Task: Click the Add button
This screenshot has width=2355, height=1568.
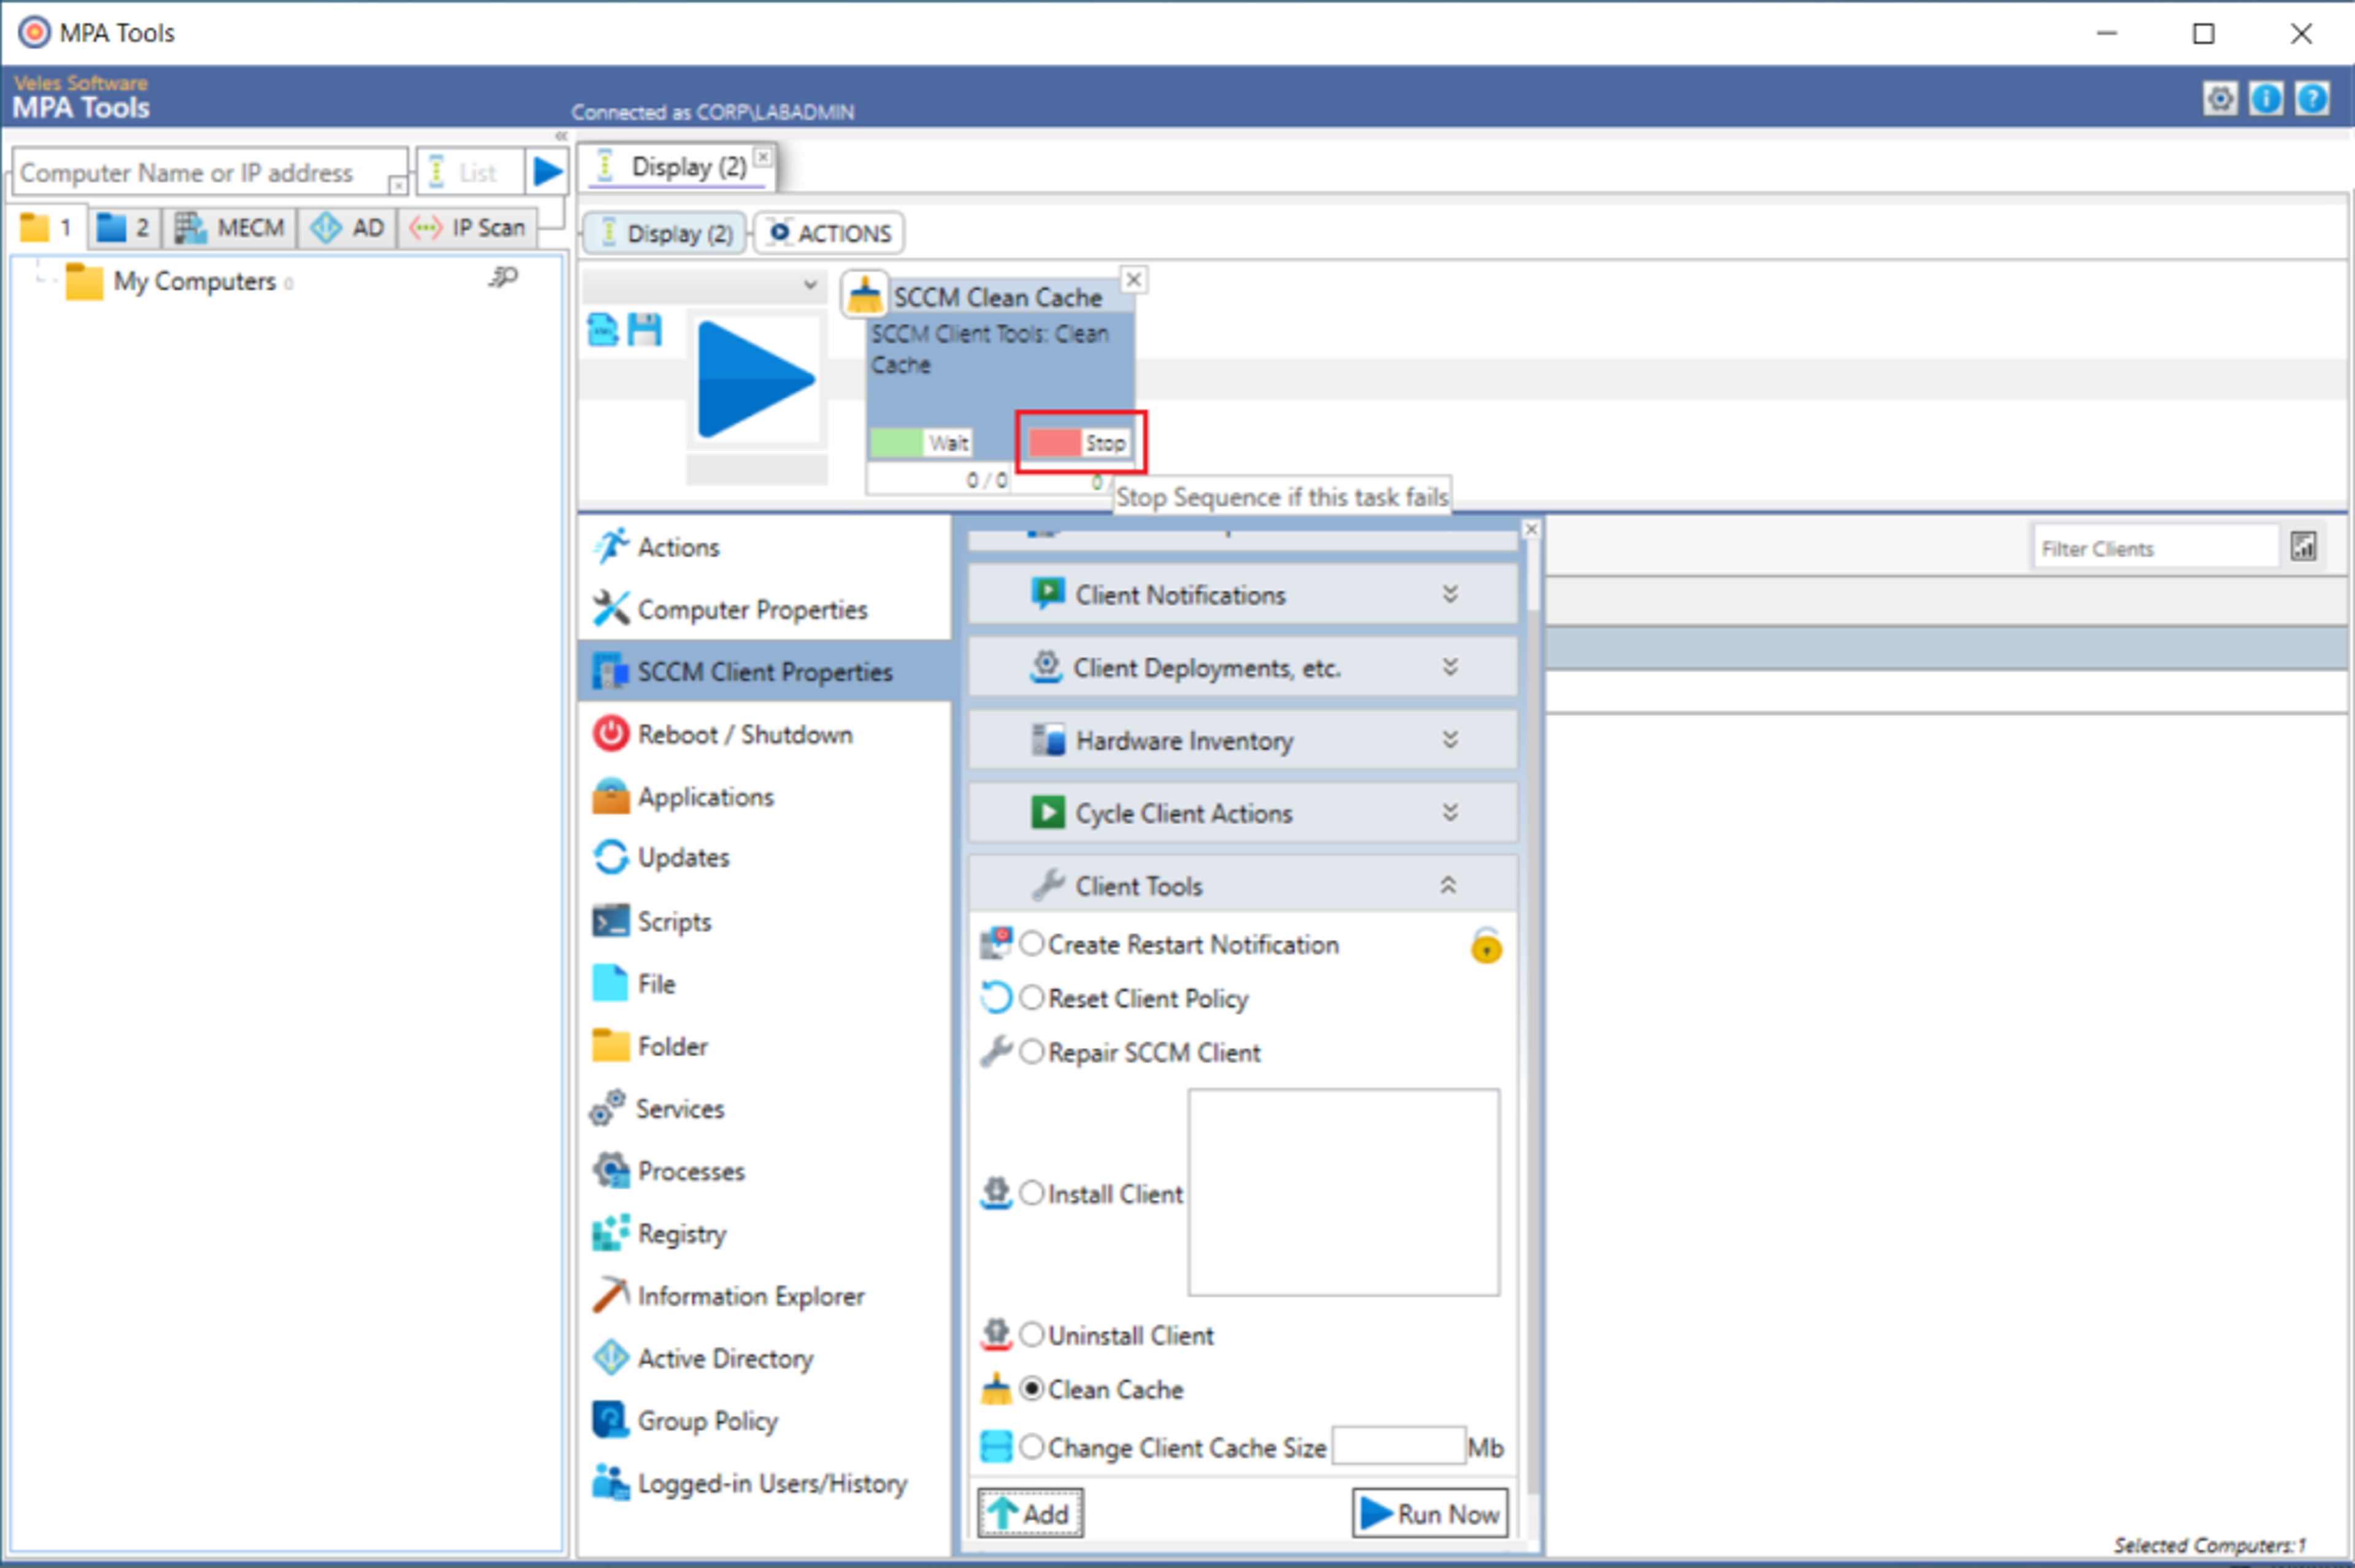Action: pyautogui.click(x=1030, y=1514)
